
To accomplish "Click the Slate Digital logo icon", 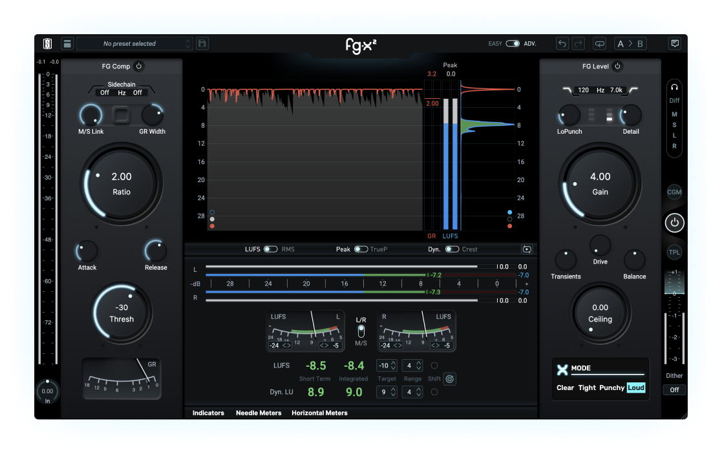I will (x=47, y=44).
